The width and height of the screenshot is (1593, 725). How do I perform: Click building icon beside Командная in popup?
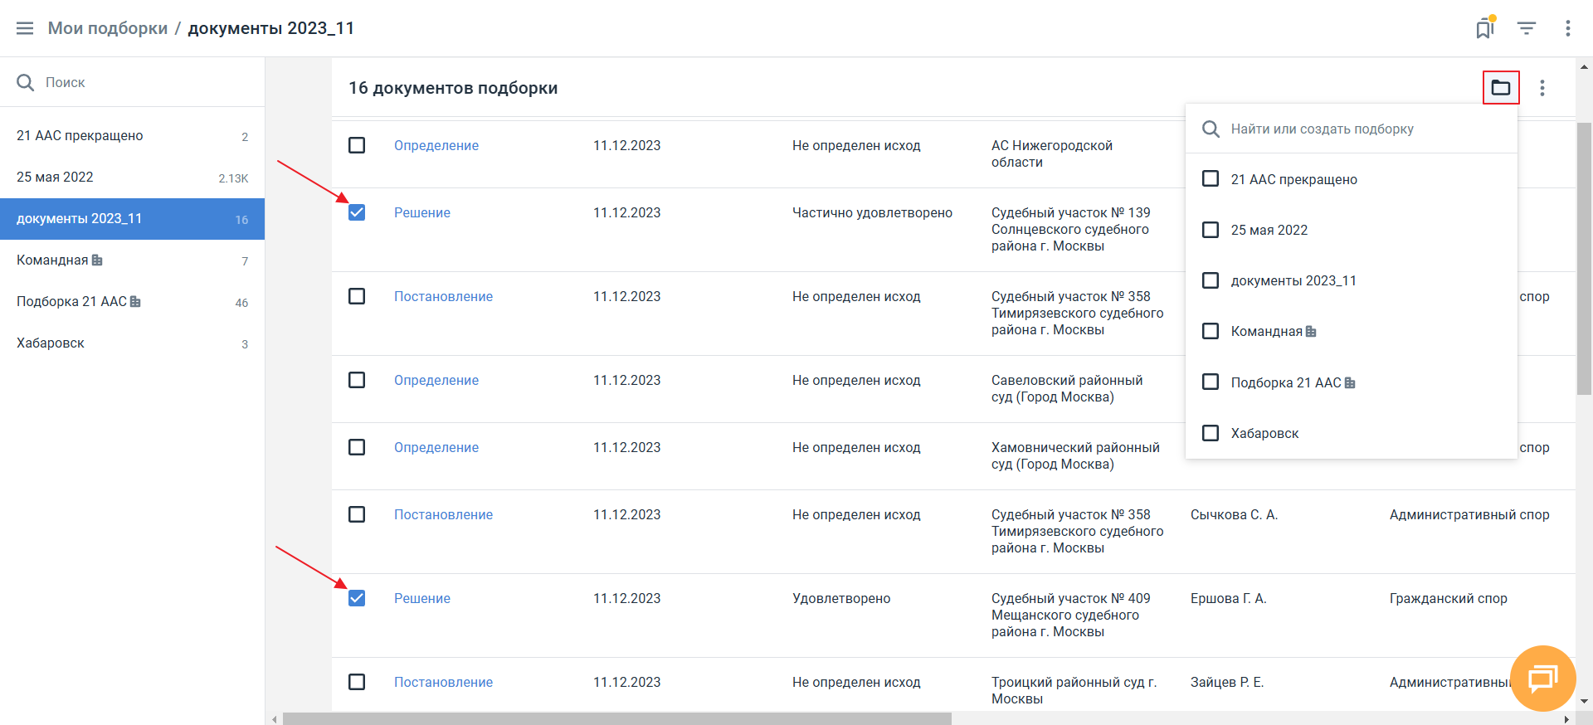[x=1311, y=331]
